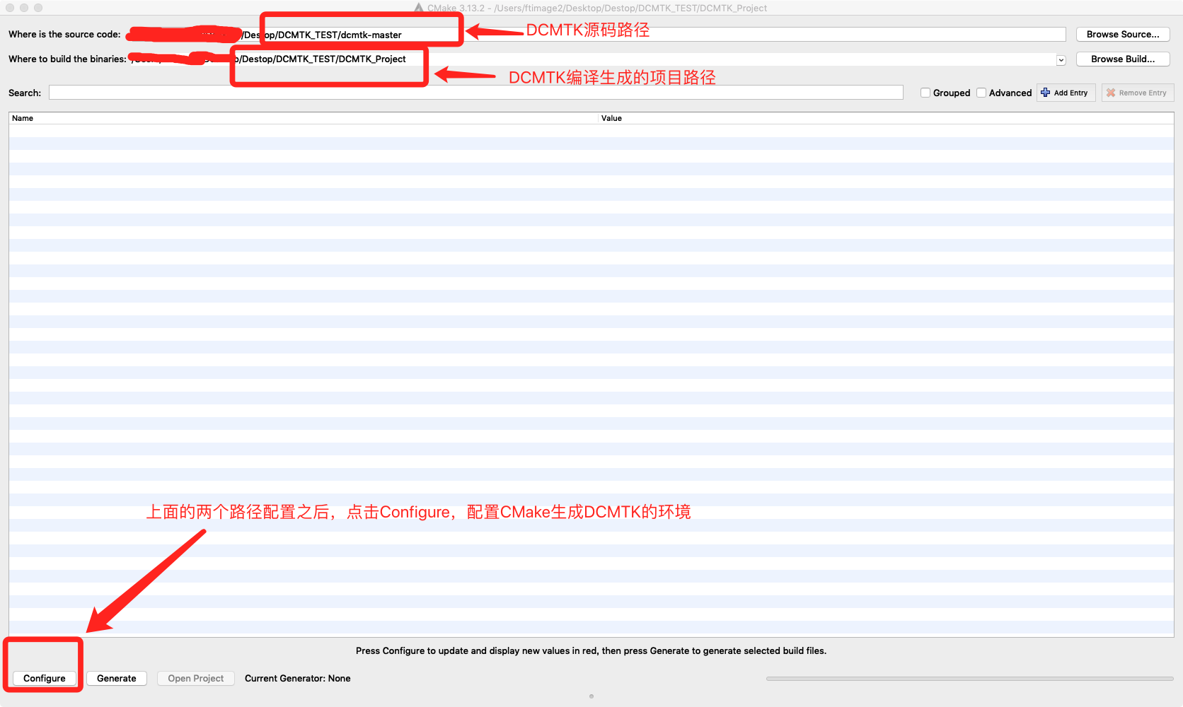Click the Configure button
Screen dimensions: 1183x707
(x=44, y=678)
